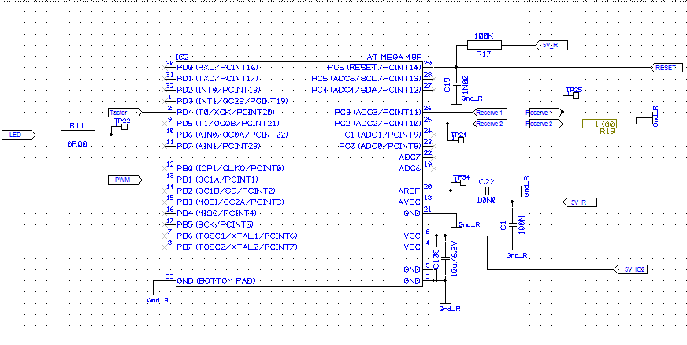Image resolution: width=687 pixels, height=345 pixels.
Task: Click pin label PC3 (ADC3/PCINT11)
Action: tap(377, 113)
